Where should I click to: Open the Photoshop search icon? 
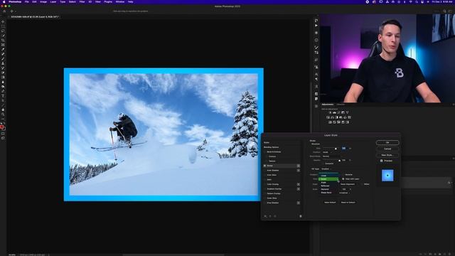click(x=444, y=11)
